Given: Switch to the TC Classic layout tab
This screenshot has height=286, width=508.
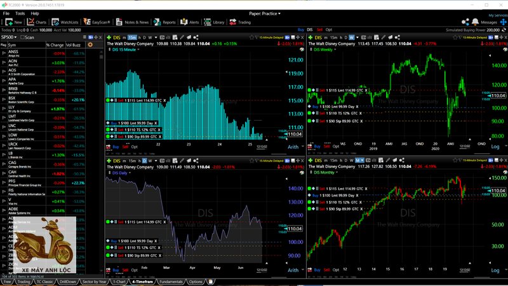Looking at the screenshot, I should [x=44, y=282].
